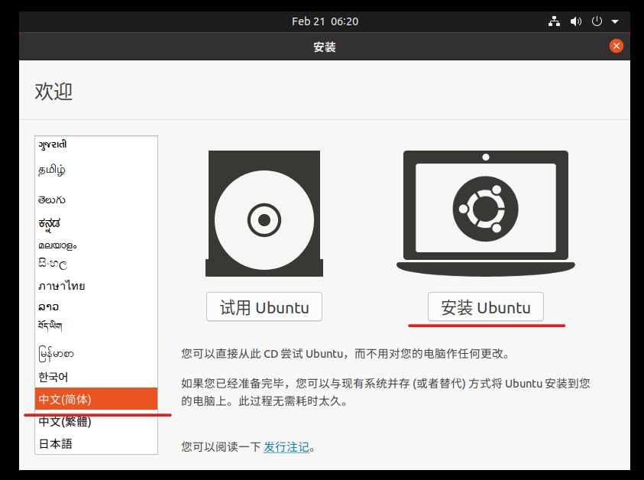The height and width of the screenshot is (480, 644).
Task: Select සිංහල in language list
Action: [96, 264]
